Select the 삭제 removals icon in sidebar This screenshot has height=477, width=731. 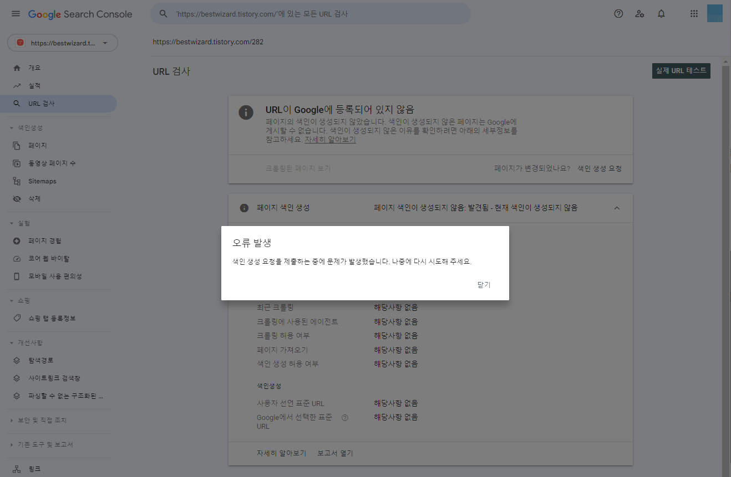click(17, 198)
